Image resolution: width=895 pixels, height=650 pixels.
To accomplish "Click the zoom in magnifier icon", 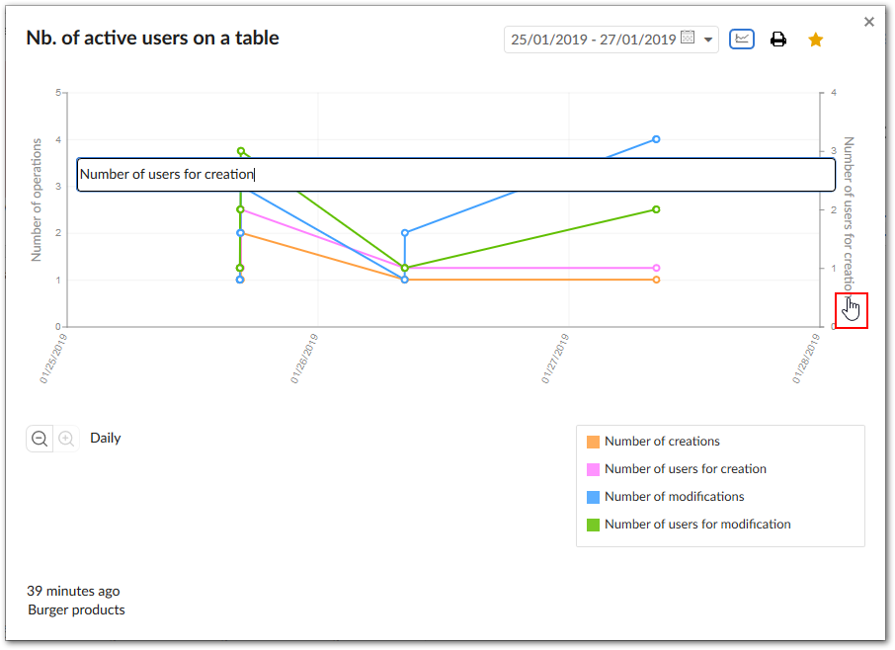I will (x=66, y=439).
